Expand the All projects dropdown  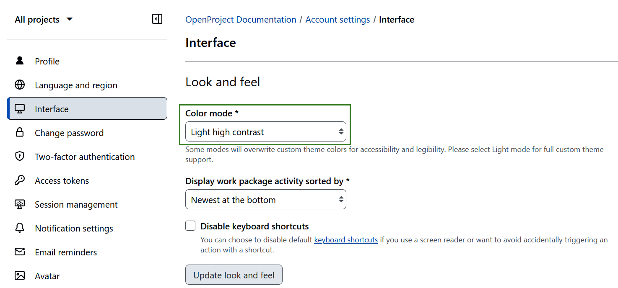tap(43, 19)
